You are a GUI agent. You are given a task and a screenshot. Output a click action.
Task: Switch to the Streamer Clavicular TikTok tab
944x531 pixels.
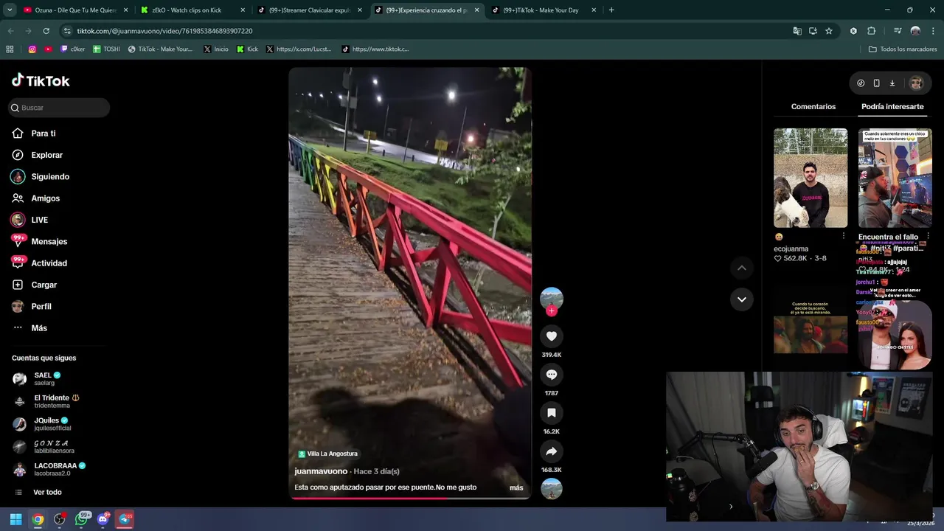pos(310,10)
